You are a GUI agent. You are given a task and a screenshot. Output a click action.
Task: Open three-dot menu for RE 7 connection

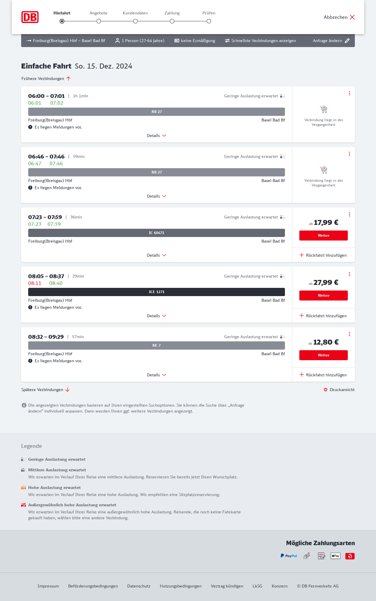[x=349, y=334]
